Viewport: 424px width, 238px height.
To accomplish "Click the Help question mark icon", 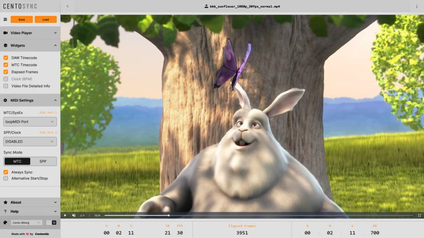I will pyautogui.click(x=5, y=211).
